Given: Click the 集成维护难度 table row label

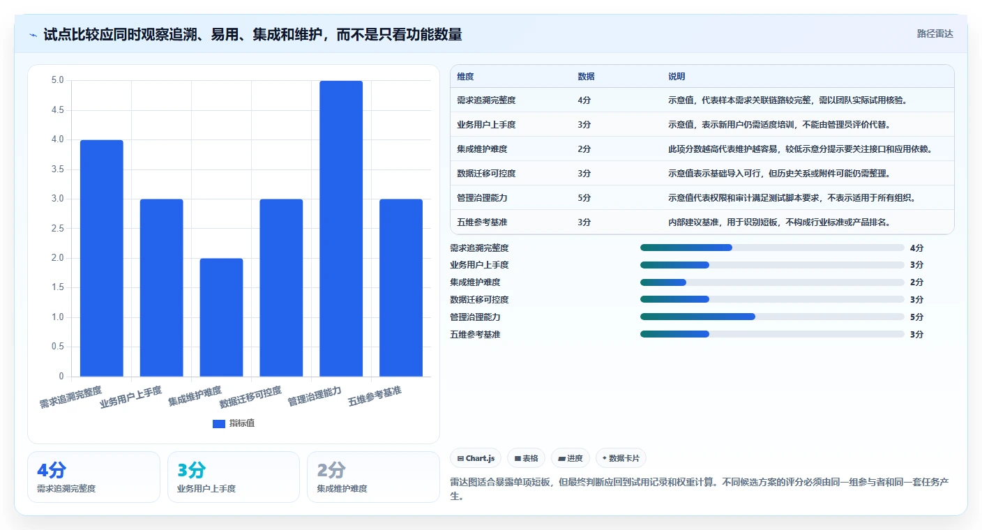Looking at the screenshot, I should [x=482, y=149].
